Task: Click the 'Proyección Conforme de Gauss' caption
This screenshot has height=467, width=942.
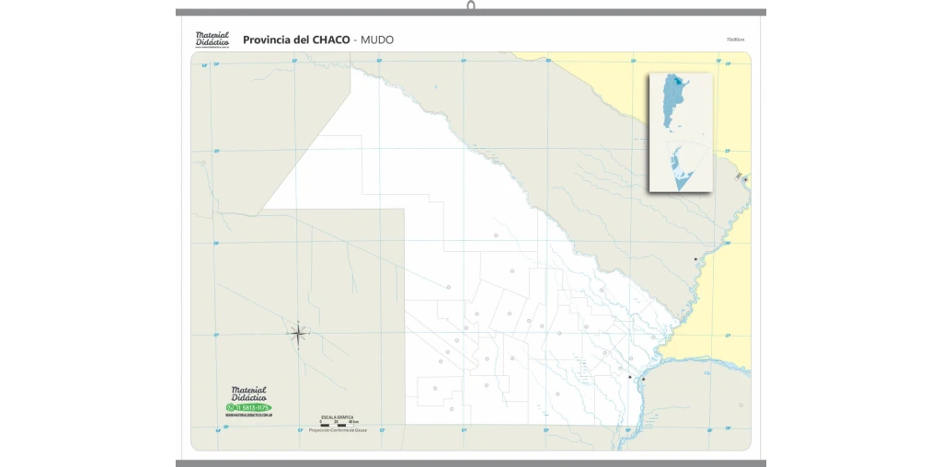Action: pyautogui.click(x=338, y=430)
